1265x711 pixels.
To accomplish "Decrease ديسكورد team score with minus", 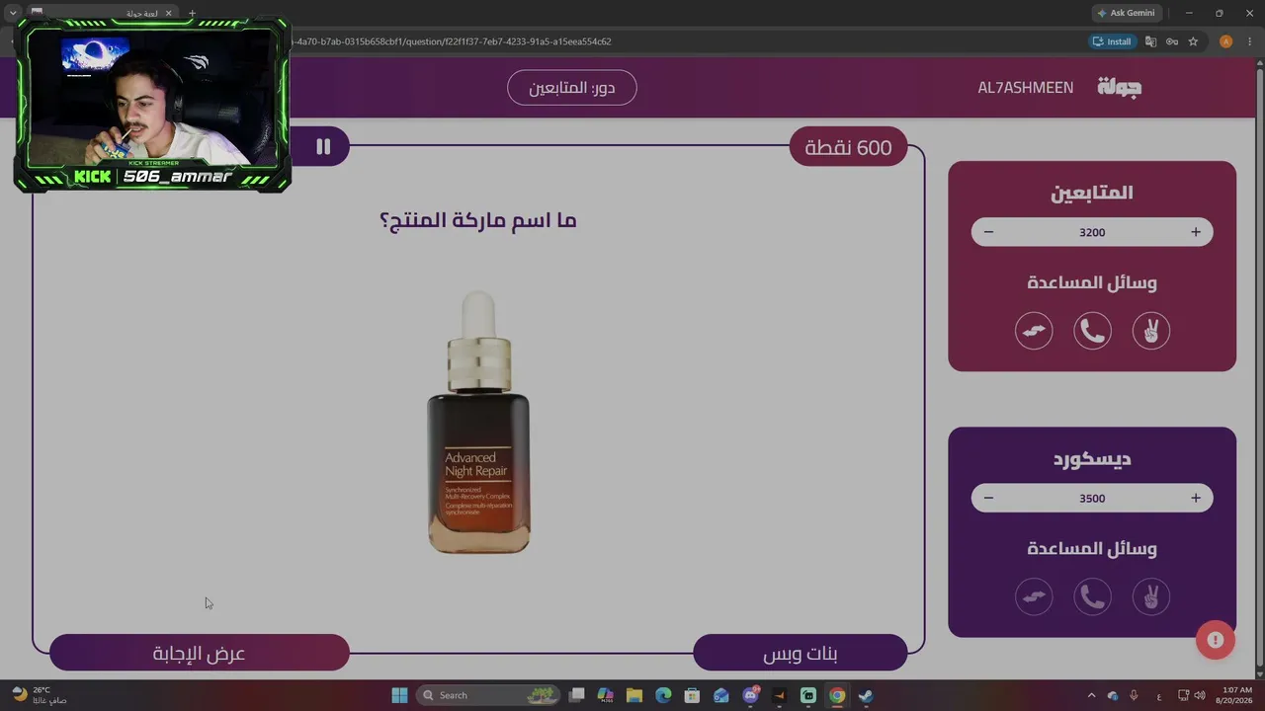I will point(988,498).
